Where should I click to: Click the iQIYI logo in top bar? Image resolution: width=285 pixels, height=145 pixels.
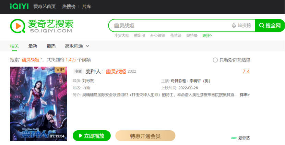[x=19, y=6]
